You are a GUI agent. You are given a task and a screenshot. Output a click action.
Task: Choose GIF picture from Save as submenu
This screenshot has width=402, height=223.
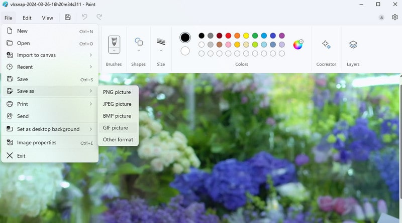pyautogui.click(x=116, y=128)
